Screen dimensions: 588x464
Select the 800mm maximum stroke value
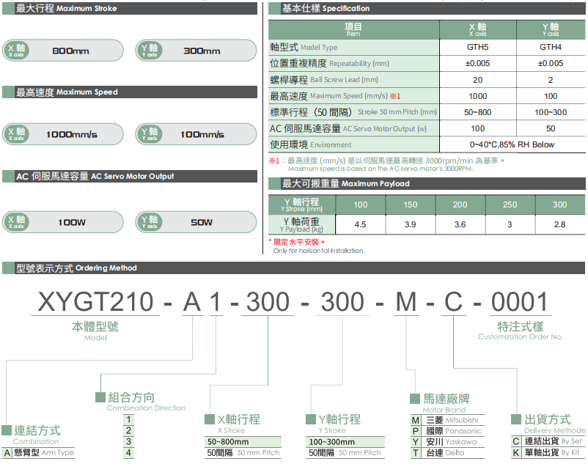tap(70, 51)
